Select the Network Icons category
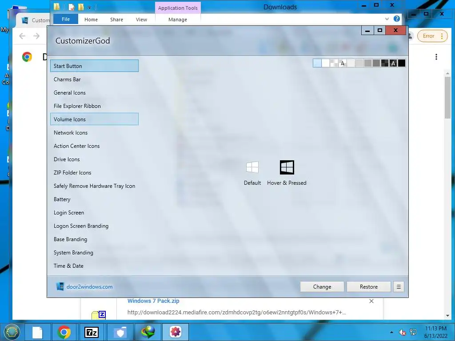This screenshot has width=455, height=341. click(94, 132)
